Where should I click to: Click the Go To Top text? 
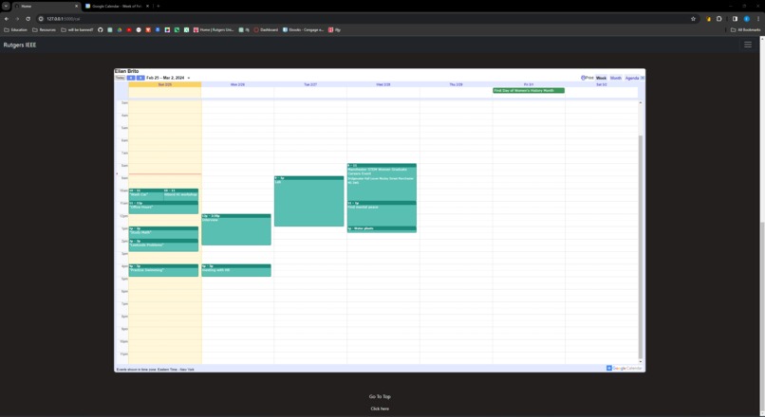[x=380, y=396]
